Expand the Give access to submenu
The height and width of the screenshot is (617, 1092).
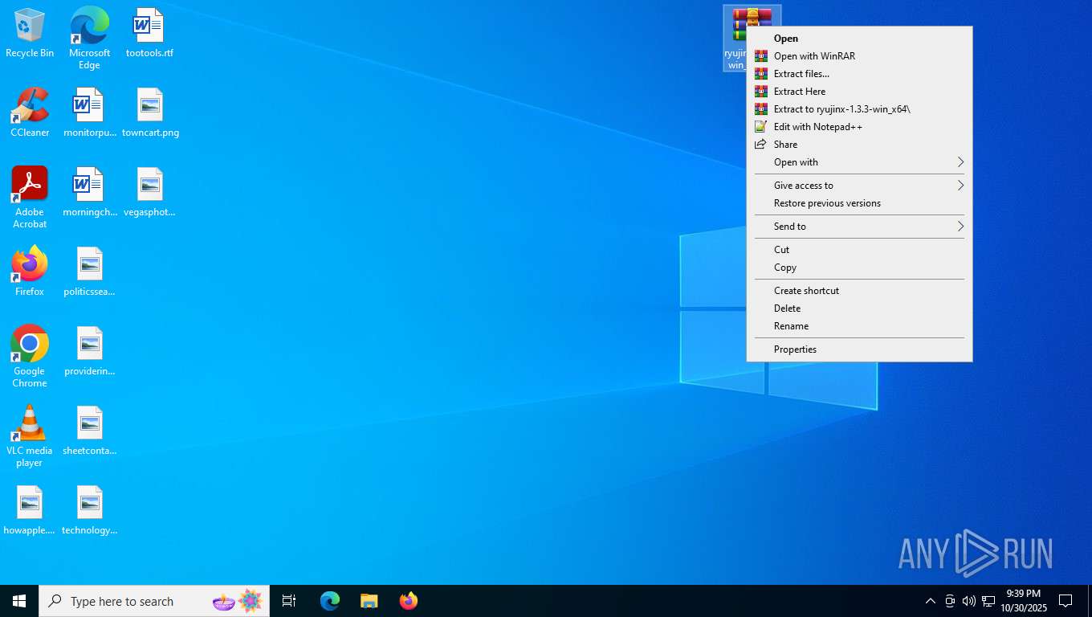pos(859,186)
